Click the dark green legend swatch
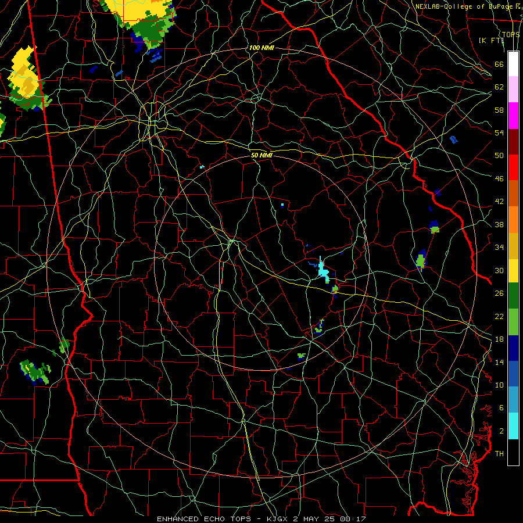Image resolution: width=523 pixels, height=523 pixels. (x=513, y=296)
